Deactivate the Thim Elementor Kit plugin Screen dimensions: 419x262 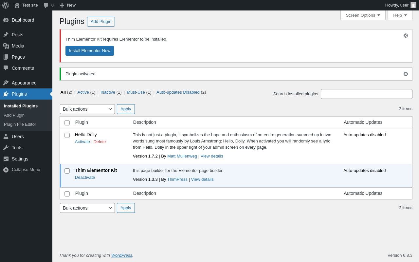coord(85,178)
